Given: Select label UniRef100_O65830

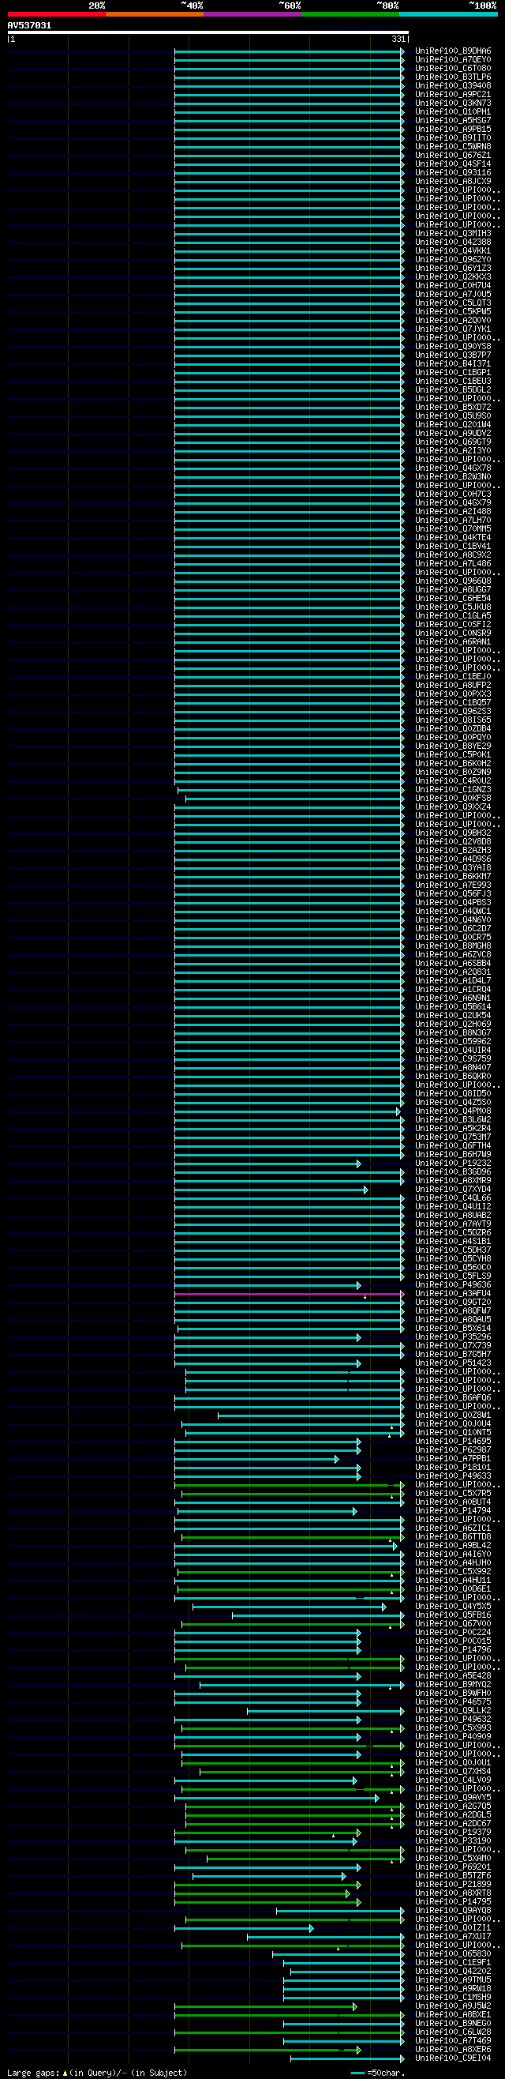Looking at the screenshot, I should [x=454, y=1955].
